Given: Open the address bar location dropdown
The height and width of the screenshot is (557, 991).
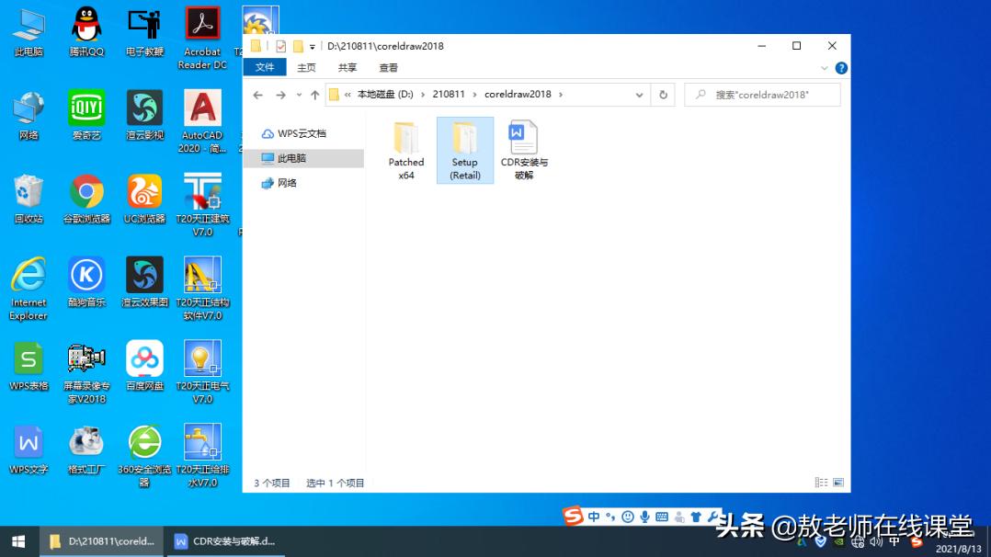Looking at the screenshot, I should 640,94.
